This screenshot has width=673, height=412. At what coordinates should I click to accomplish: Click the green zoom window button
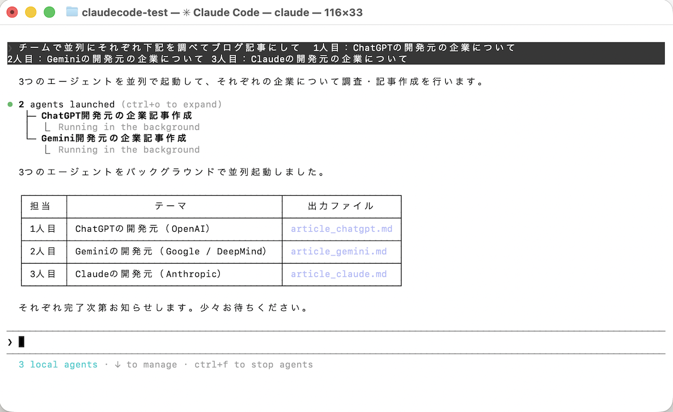[49, 12]
